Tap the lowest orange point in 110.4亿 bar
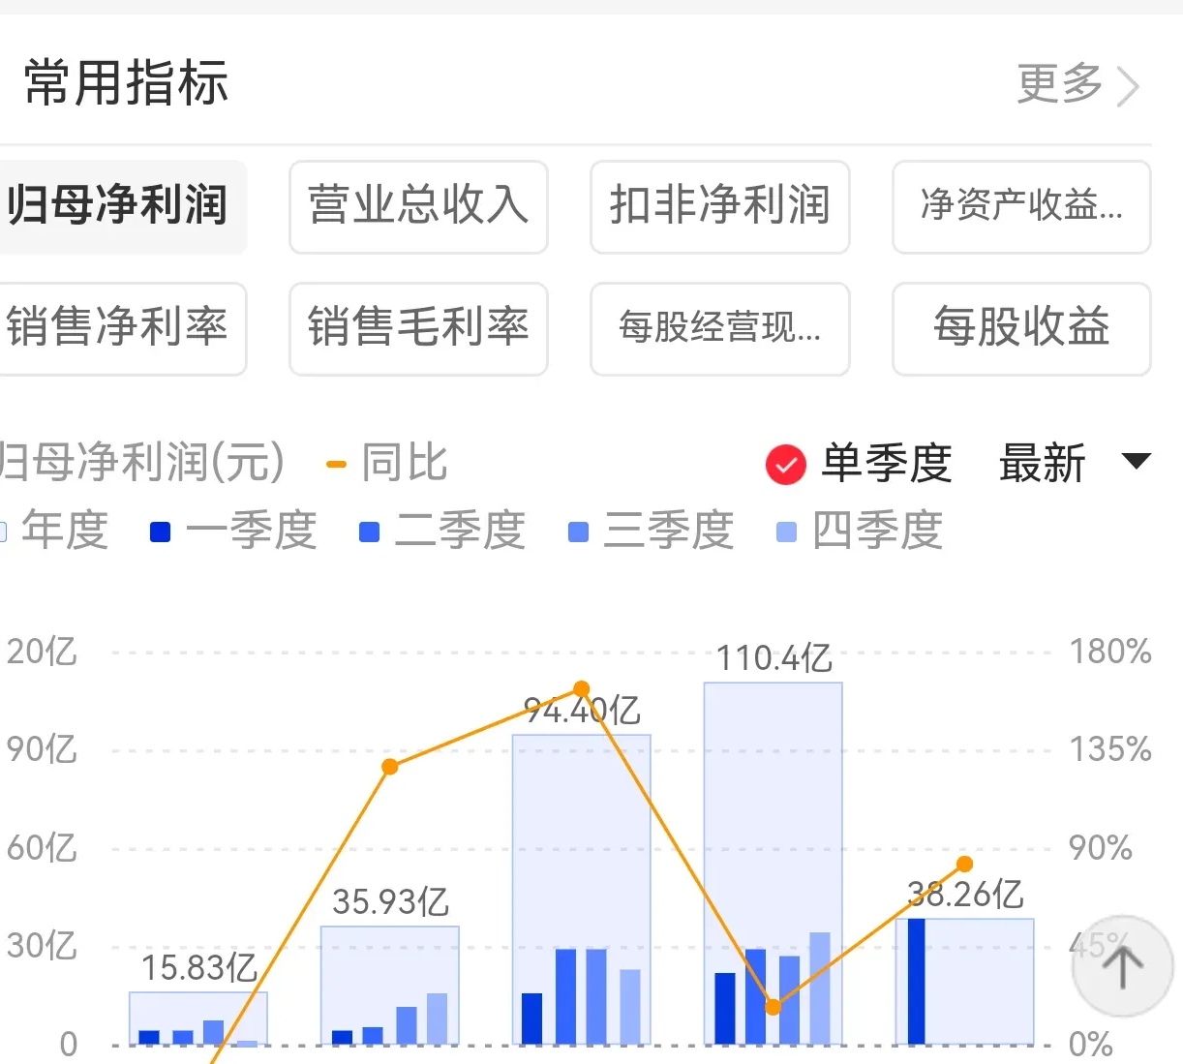This screenshot has width=1183, height=1064. click(773, 1007)
